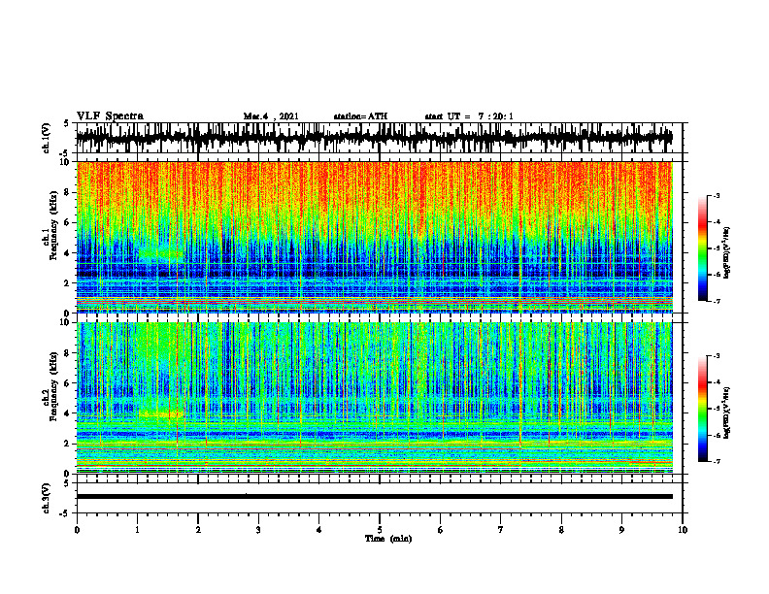Viewport: 769px width, 594px height.
Task: Click time axis tick label "4"
Action: click(319, 530)
